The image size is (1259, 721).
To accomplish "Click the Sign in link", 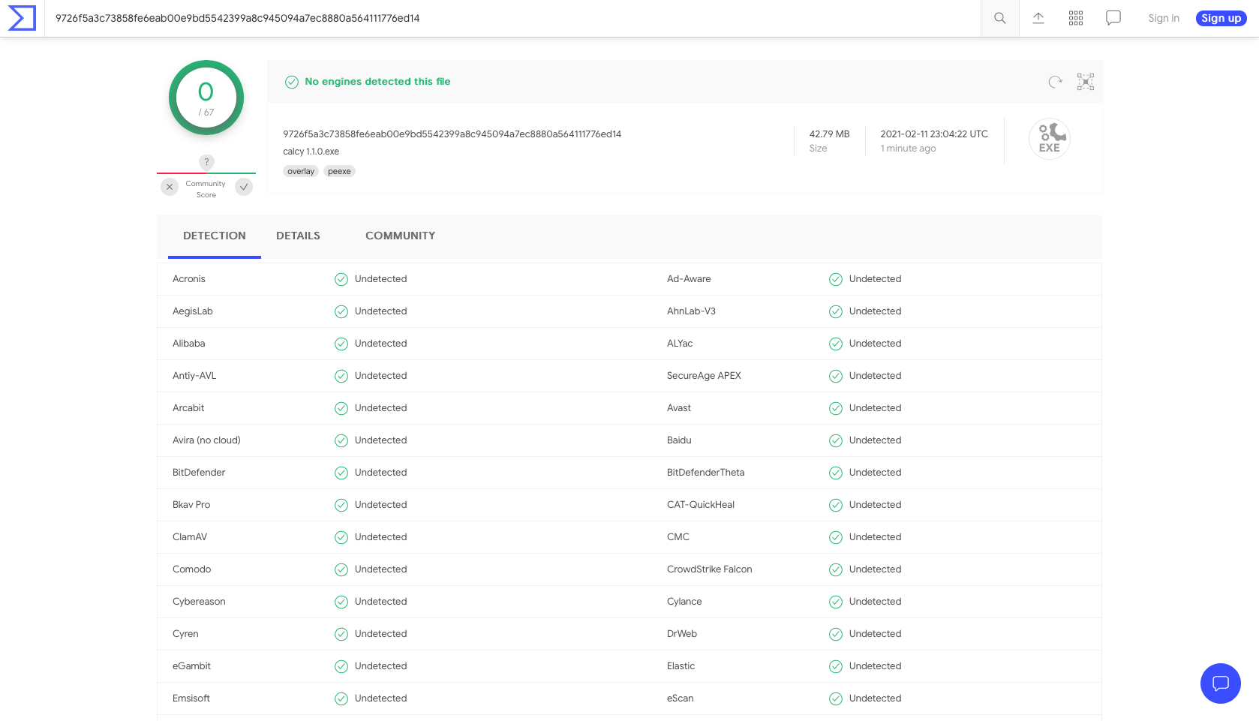I will [x=1164, y=18].
